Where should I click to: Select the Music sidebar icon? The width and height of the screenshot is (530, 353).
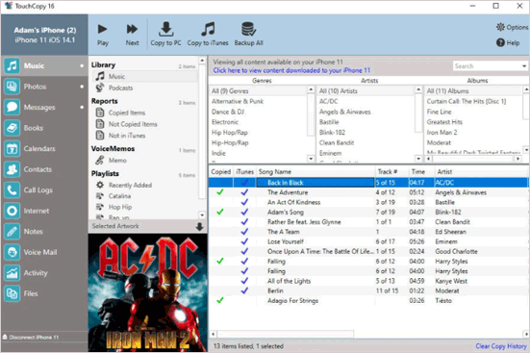12,65
